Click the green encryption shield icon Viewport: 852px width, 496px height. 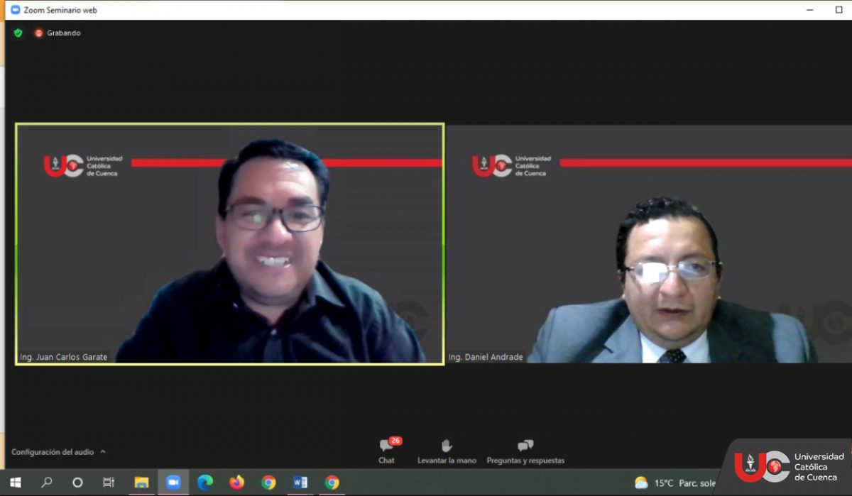point(18,33)
